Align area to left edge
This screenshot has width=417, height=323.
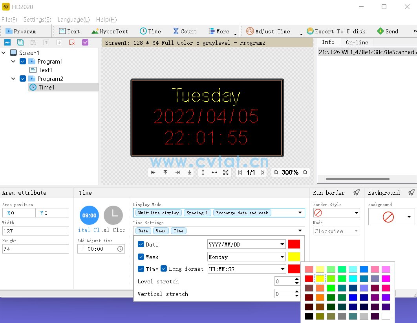pos(153,172)
